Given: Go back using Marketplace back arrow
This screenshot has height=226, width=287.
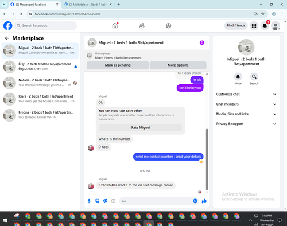Looking at the screenshot, I should tap(7, 38).
